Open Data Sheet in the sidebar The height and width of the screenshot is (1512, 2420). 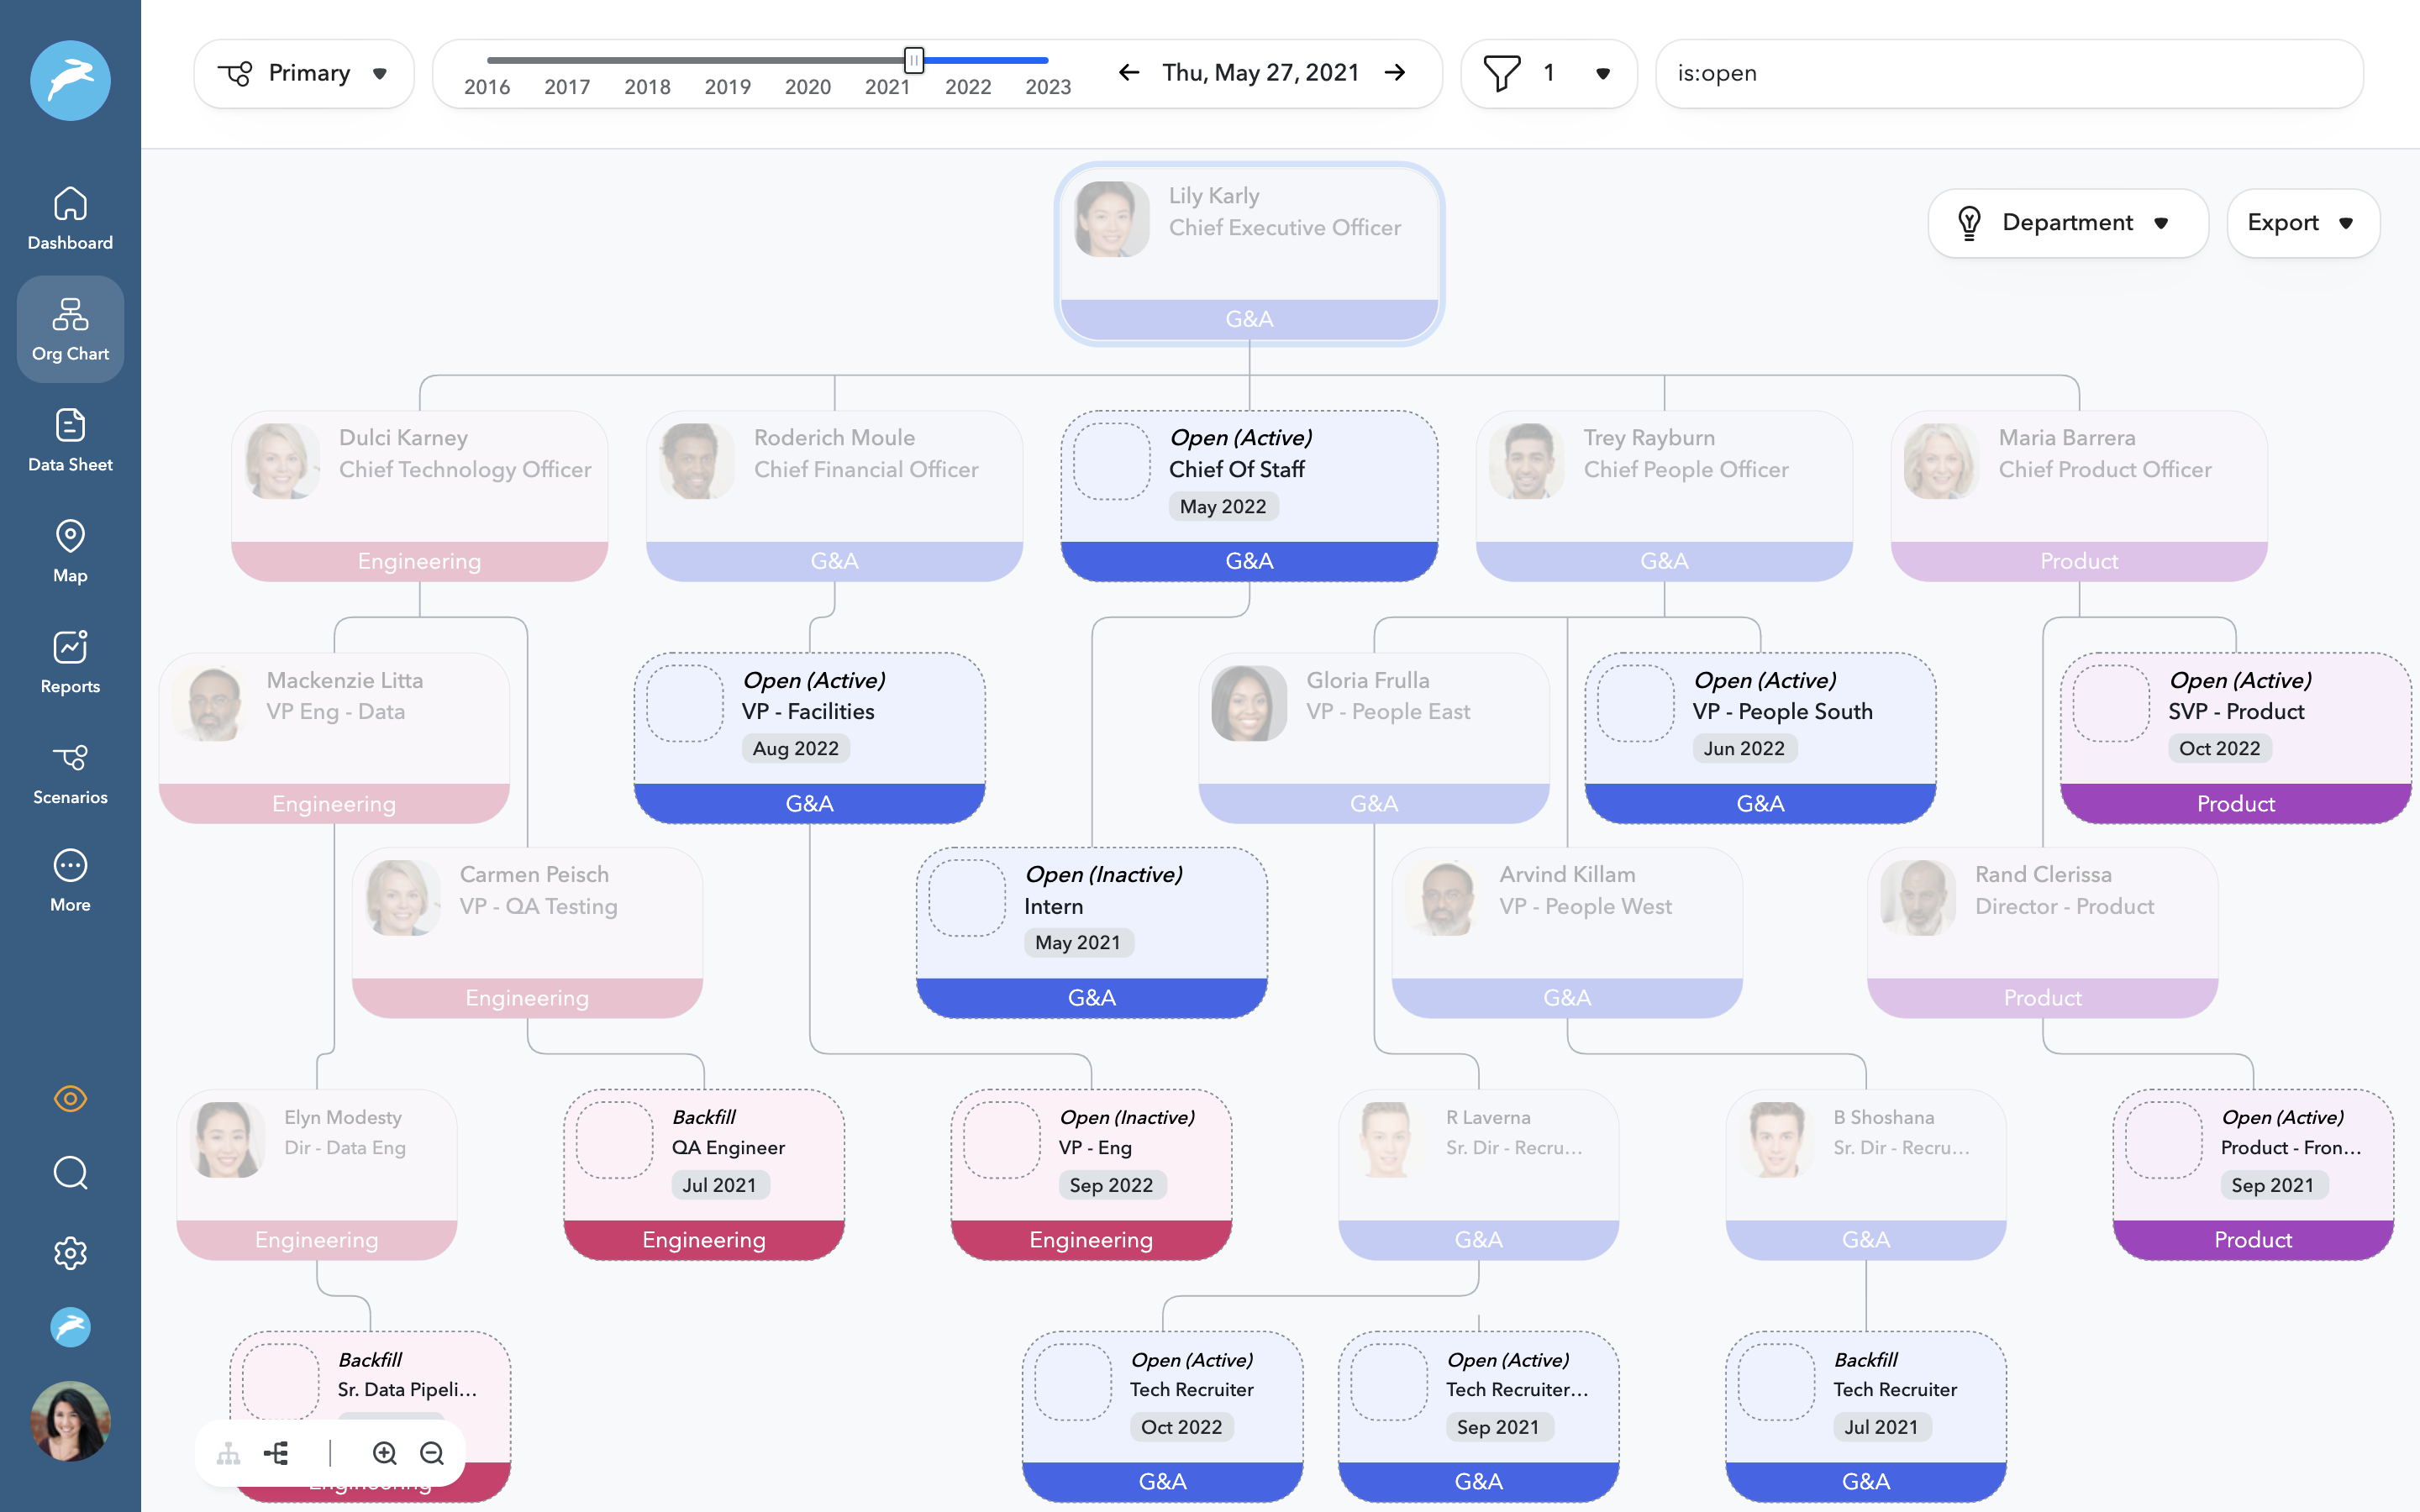click(70, 440)
